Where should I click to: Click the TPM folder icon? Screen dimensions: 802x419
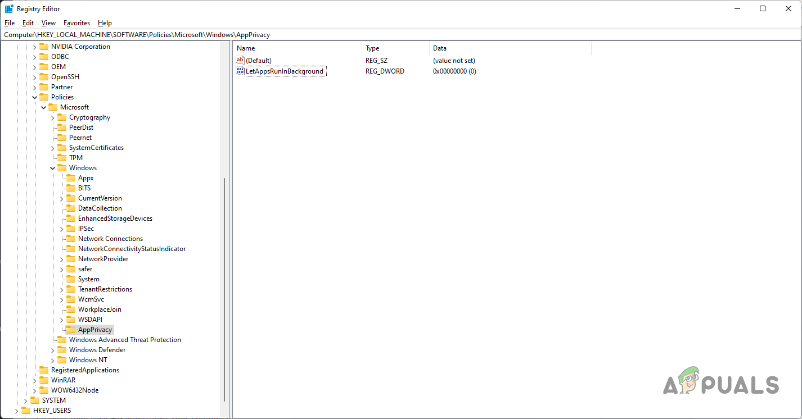click(x=61, y=158)
